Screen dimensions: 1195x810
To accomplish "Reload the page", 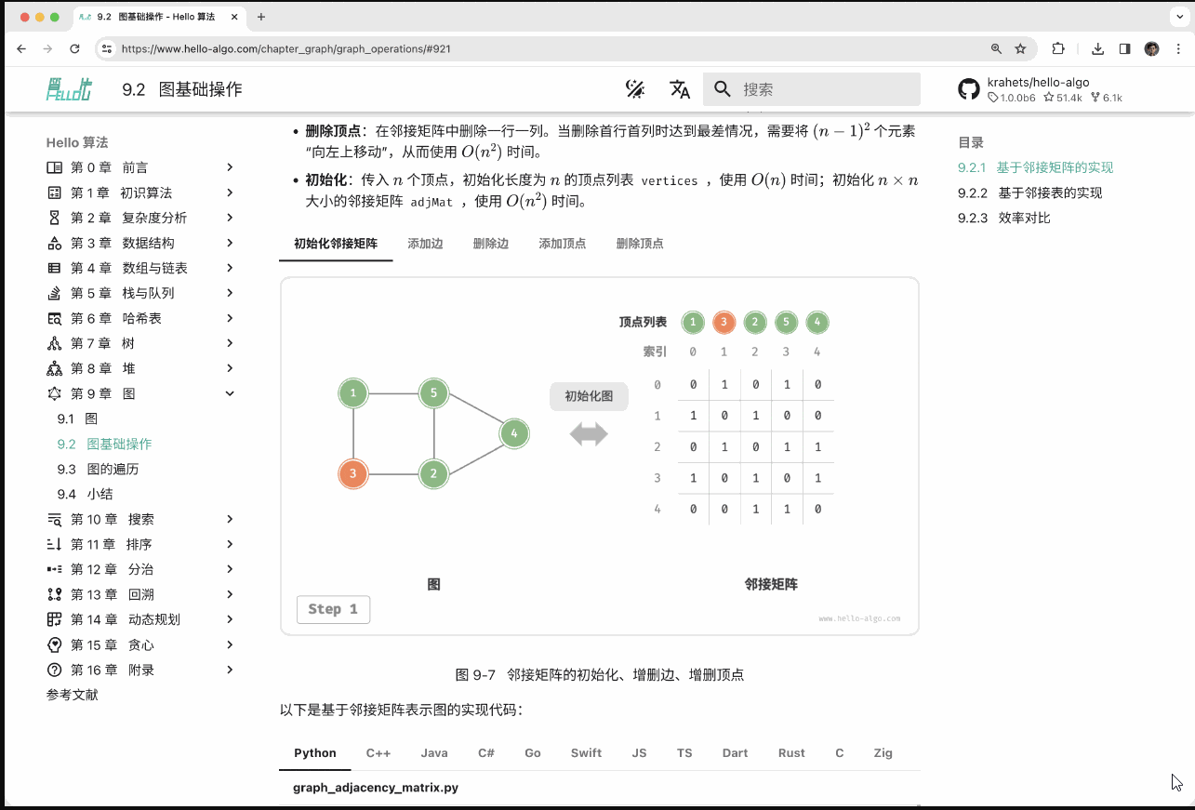I will (x=74, y=48).
